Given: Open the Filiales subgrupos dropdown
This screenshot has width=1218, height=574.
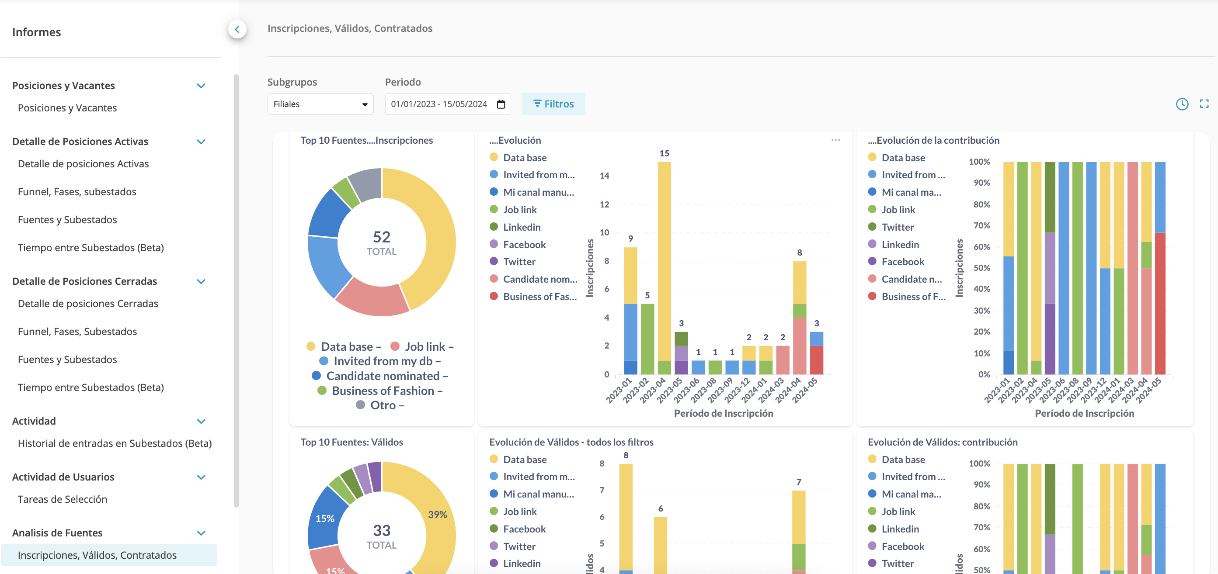Looking at the screenshot, I should click(x=320, y=104).
